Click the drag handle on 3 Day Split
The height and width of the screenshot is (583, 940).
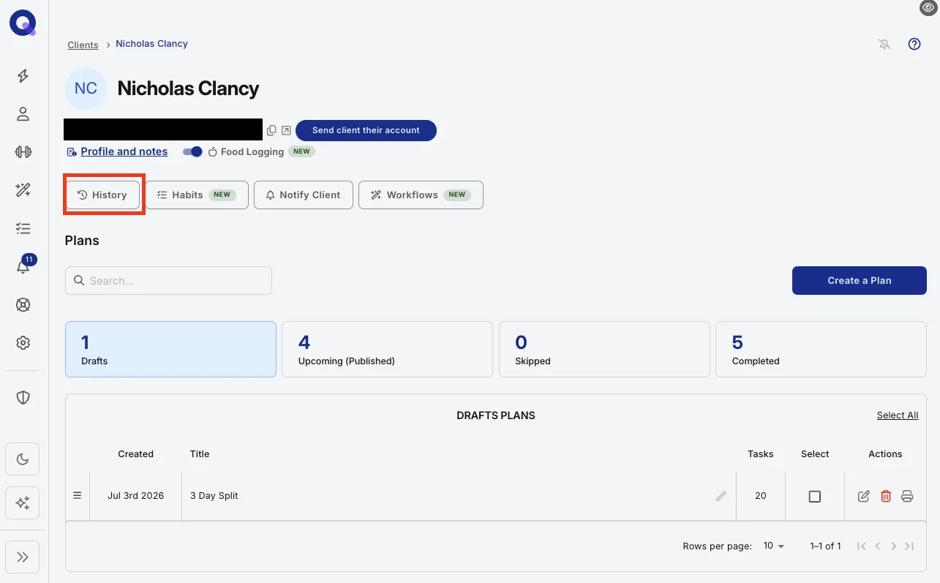click(x=78, y=495)
